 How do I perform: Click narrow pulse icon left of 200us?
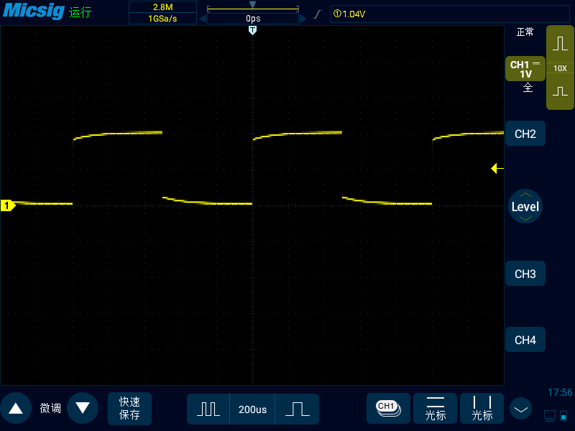pos(208,408)
